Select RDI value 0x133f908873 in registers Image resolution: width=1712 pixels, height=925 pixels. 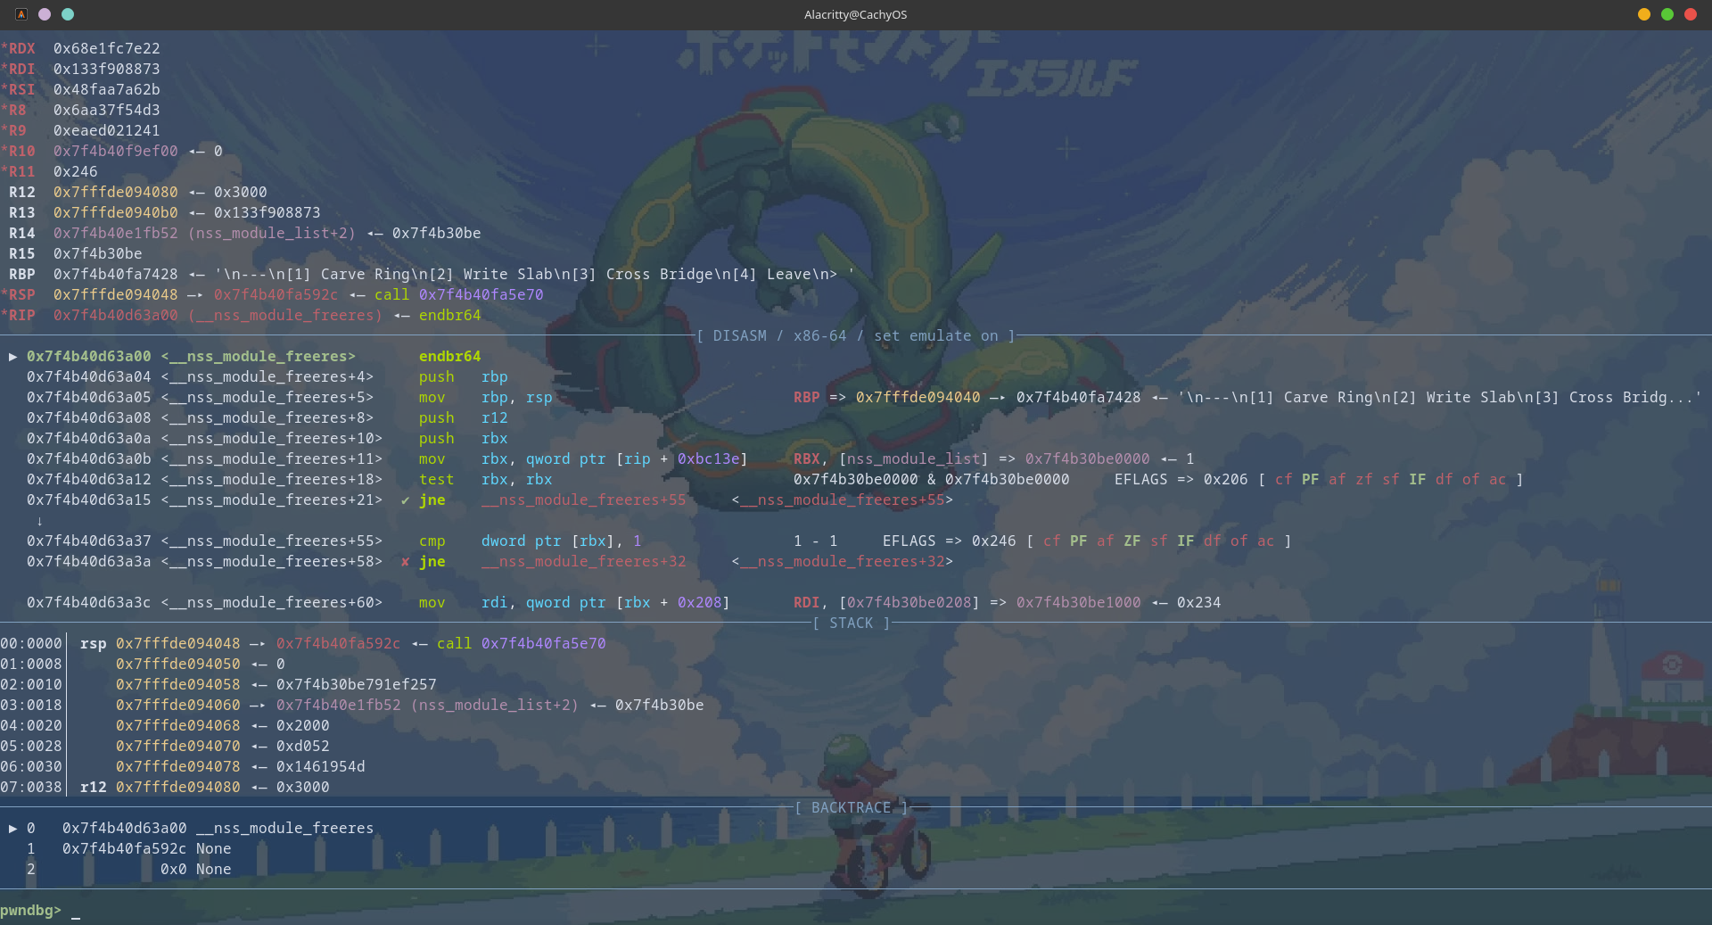tap(107, 69)
